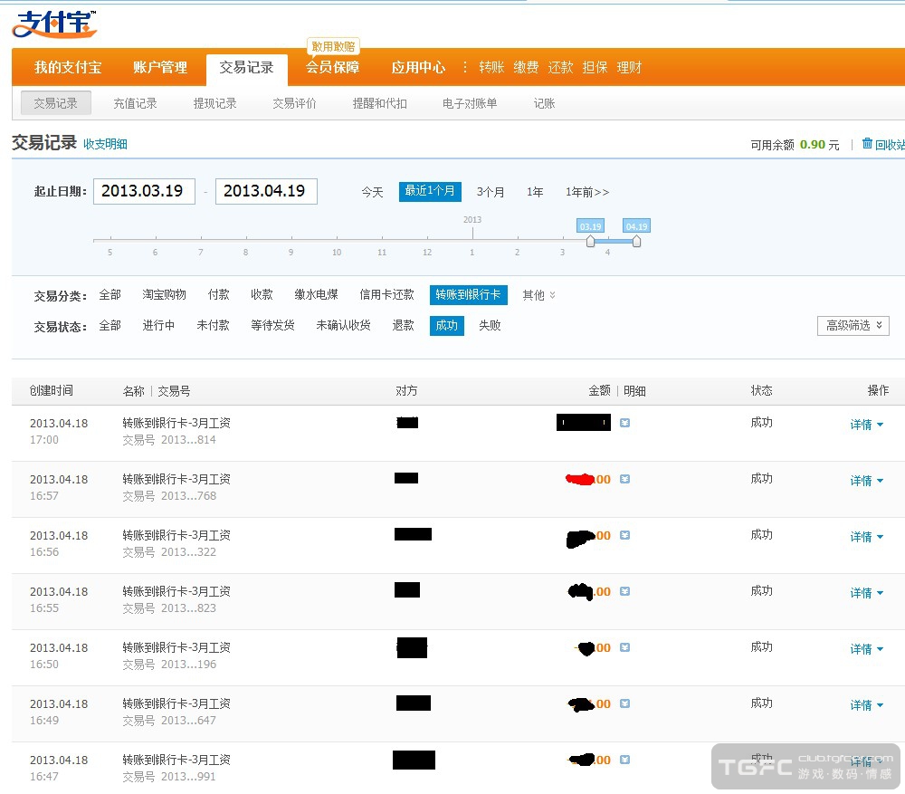This screenshot has height=794, width=905.
Task: Expand amount details icon for 16:57 transaction
Action: [624, 479]
